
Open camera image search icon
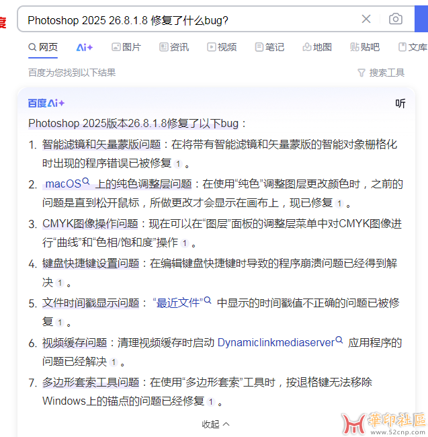(396, 19)
